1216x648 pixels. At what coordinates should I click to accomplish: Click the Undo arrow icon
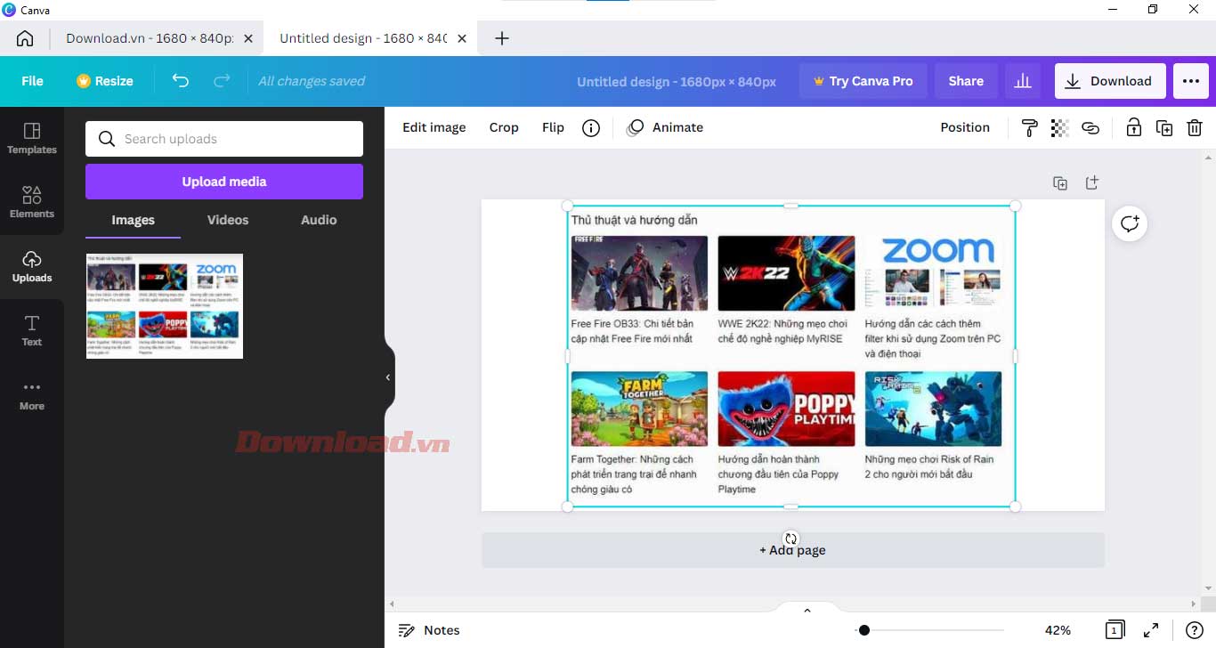coord(181,81)
